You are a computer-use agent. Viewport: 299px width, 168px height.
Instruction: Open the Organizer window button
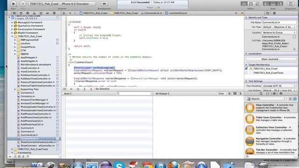(291, 4)
